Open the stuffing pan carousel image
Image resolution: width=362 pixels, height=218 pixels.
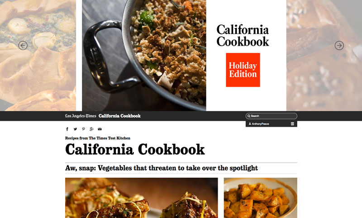coord(144,55)
